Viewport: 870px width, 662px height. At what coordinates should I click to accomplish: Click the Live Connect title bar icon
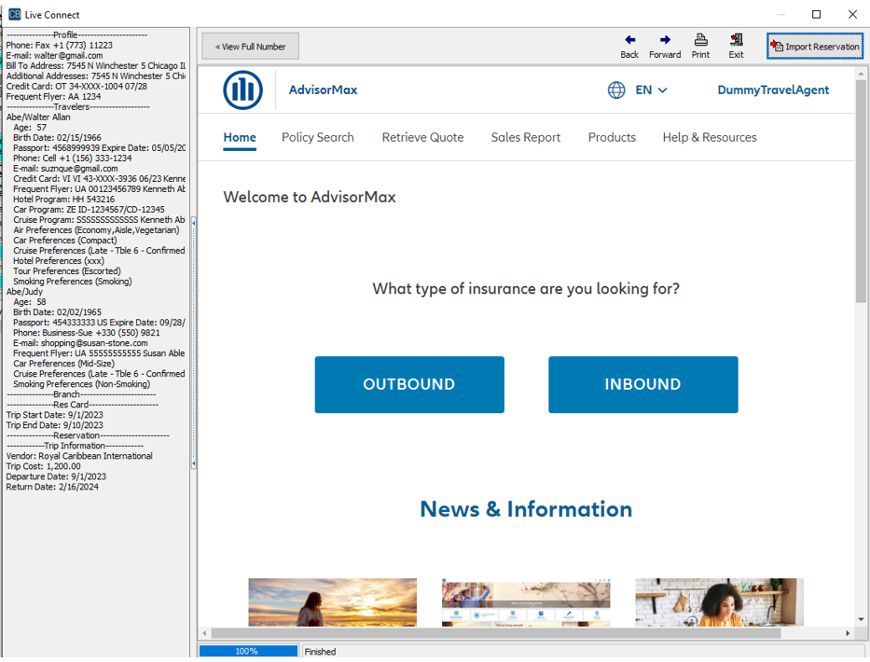(x=14, y=14)
